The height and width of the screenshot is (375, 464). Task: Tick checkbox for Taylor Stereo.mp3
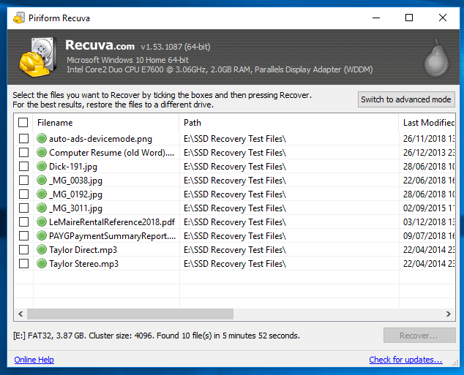tap(23, 263)
